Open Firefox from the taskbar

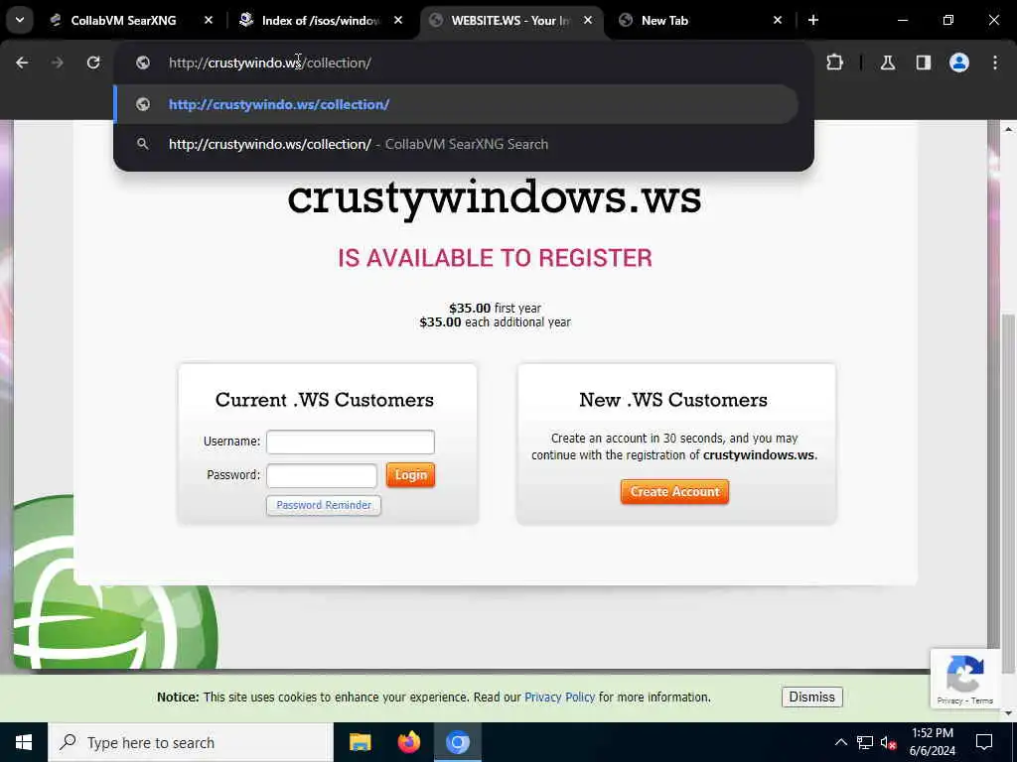(x=408, y=742)
